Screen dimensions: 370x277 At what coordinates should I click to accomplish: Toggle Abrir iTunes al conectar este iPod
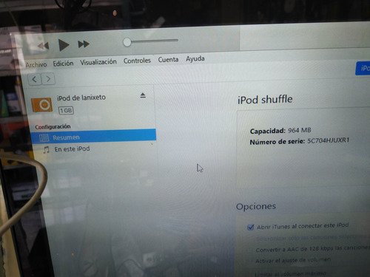click(251, 227)
